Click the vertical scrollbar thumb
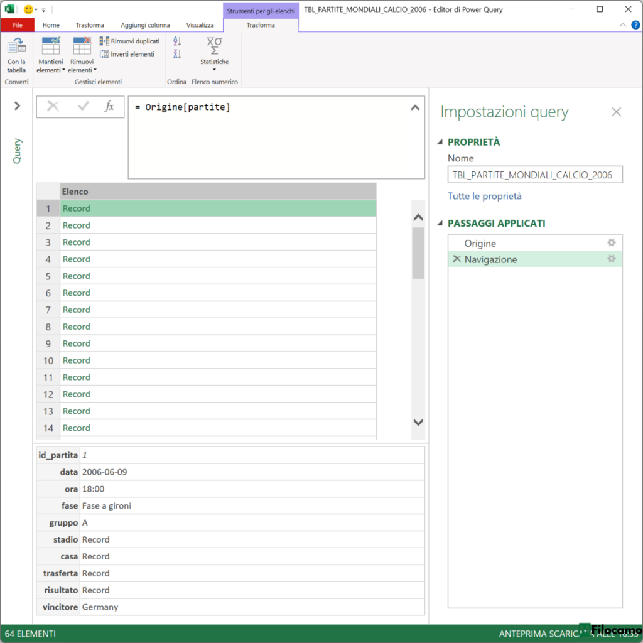 point(418,253)
